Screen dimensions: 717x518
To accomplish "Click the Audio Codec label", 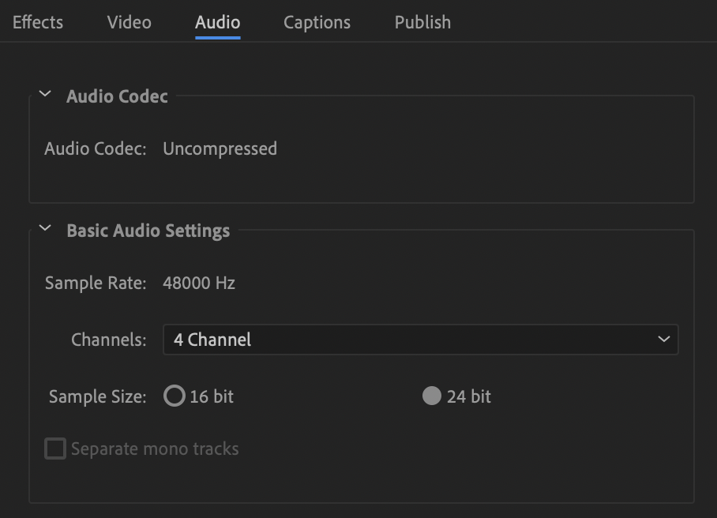I will coord(96,148).
